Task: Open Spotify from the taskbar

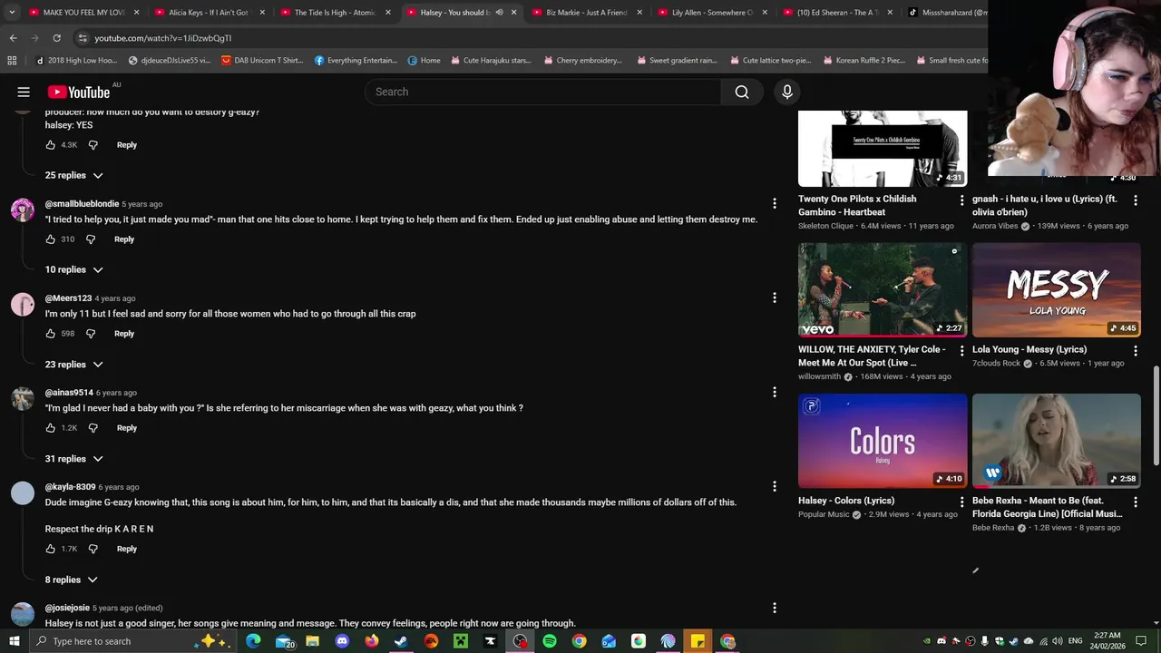Action: [550, 641]
